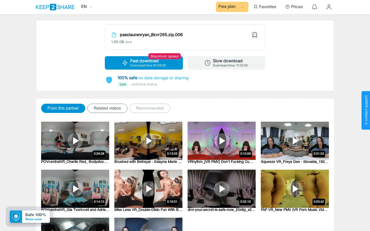Image resolution: width=370 pixels, height=231 pixels.
Task: Open the title starting 'Squeeze VR_'
Action: click(294, 162)
